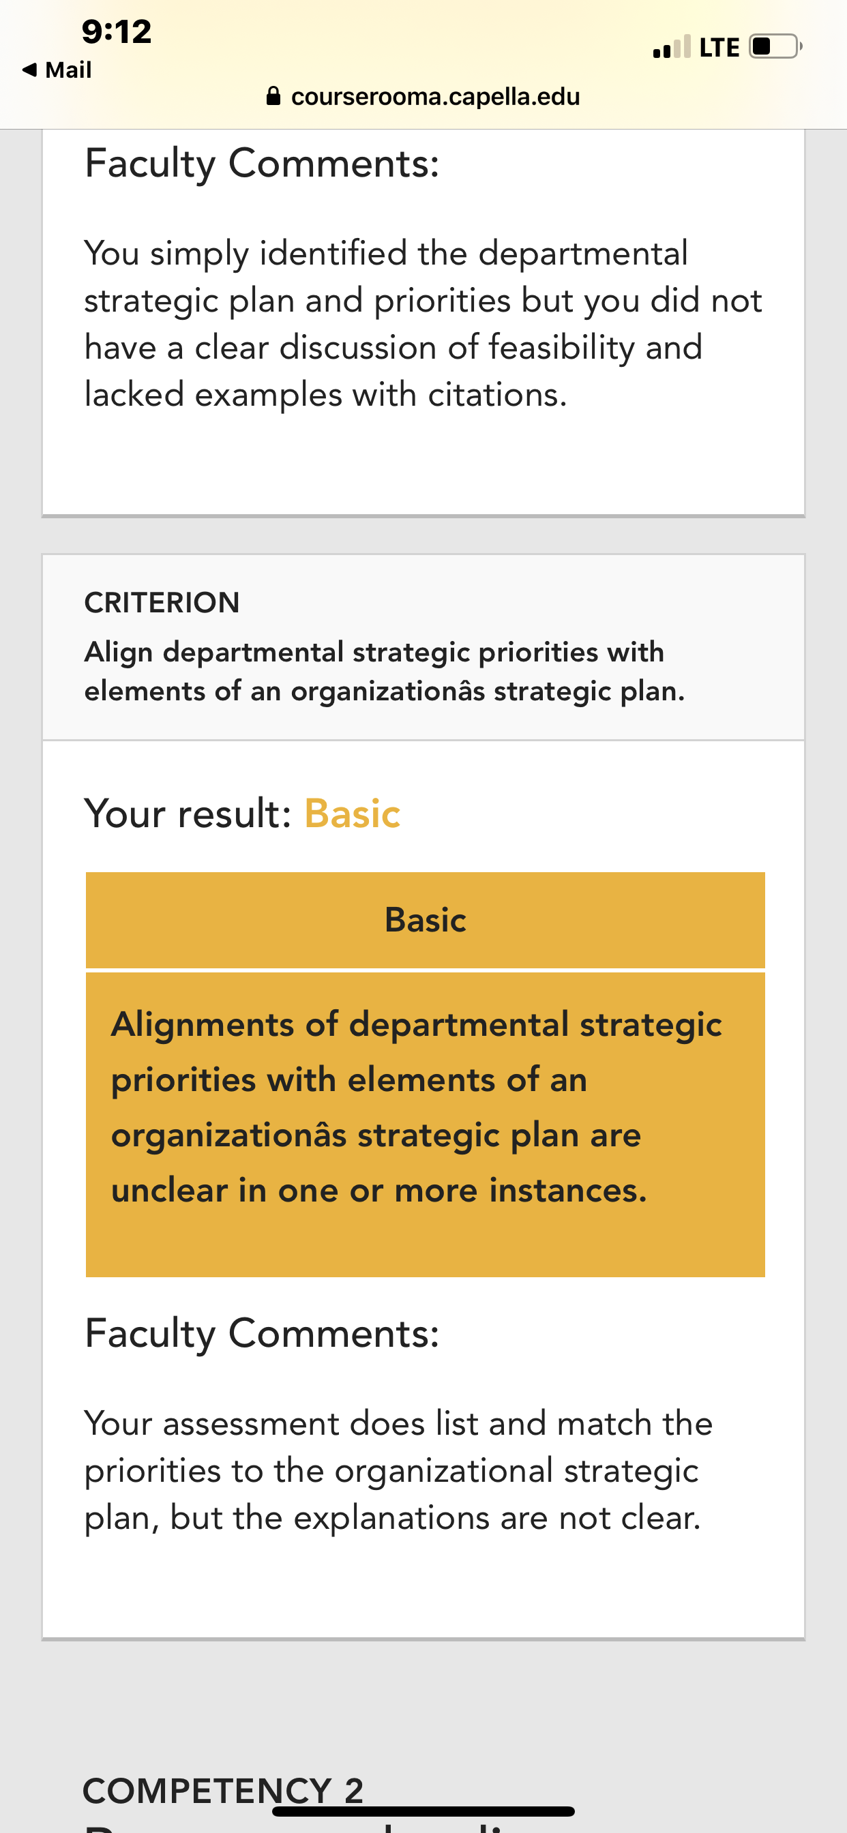Tap the padlock icon in address bar
847x1833 pixels.
(273, 96)
